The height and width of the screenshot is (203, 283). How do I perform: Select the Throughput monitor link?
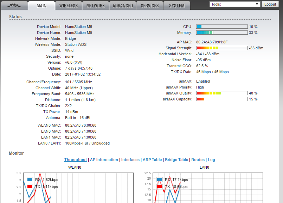[76, 160]
